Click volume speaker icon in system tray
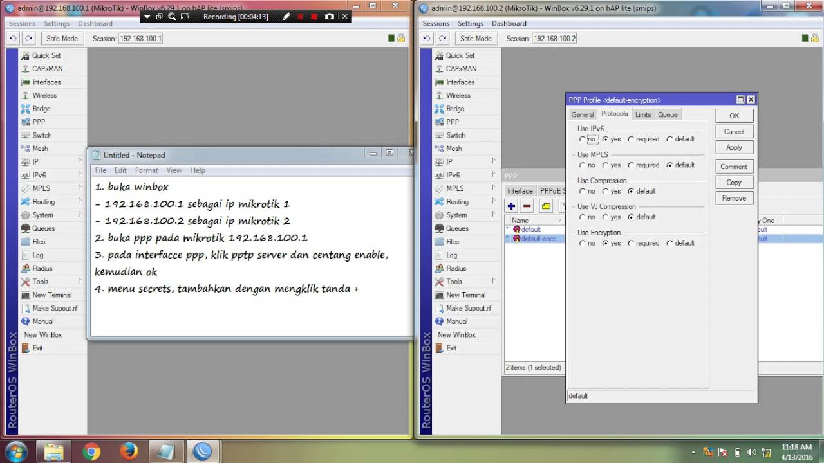824x463 pixels. coord(751,452)
